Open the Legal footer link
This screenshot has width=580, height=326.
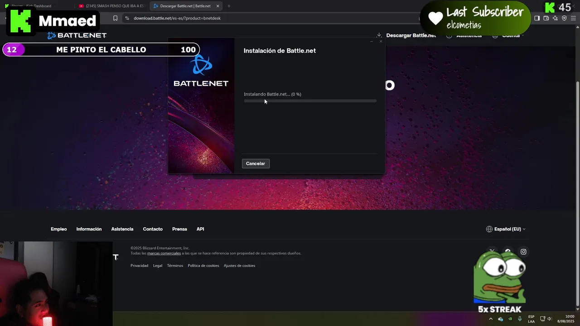[x=158, y=265]
